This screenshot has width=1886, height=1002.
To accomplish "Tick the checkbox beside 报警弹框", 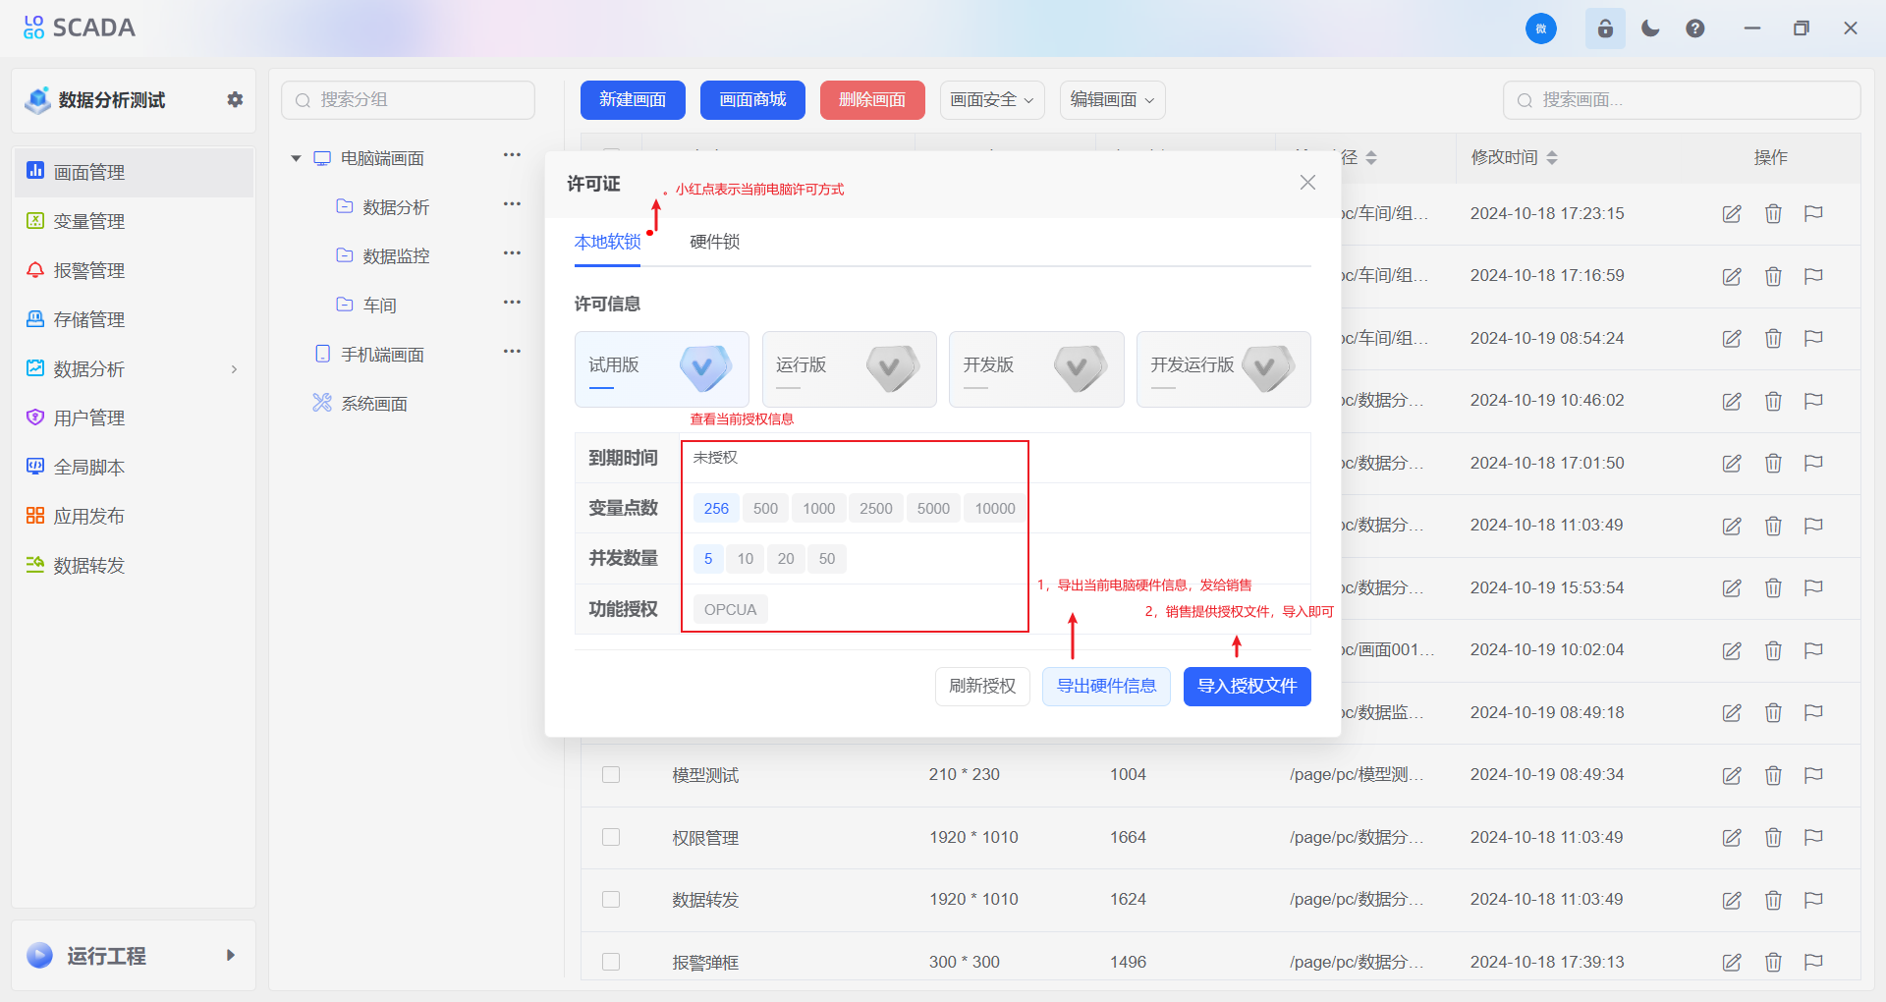I will (611, 962).
